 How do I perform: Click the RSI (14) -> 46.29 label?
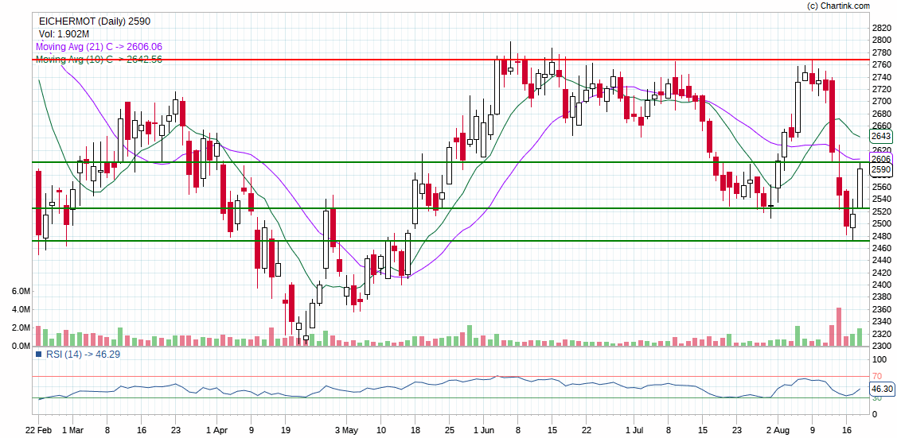tap(83, 354)
